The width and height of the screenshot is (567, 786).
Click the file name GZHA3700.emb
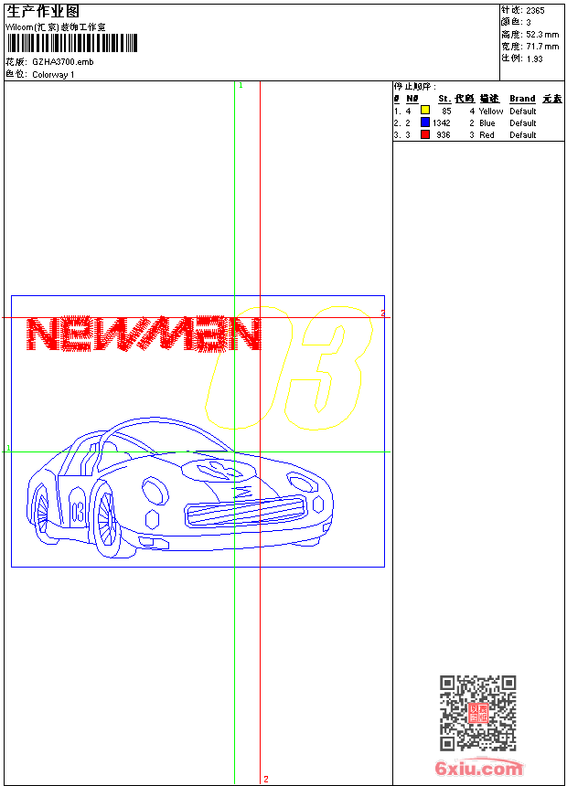(63, 62)
